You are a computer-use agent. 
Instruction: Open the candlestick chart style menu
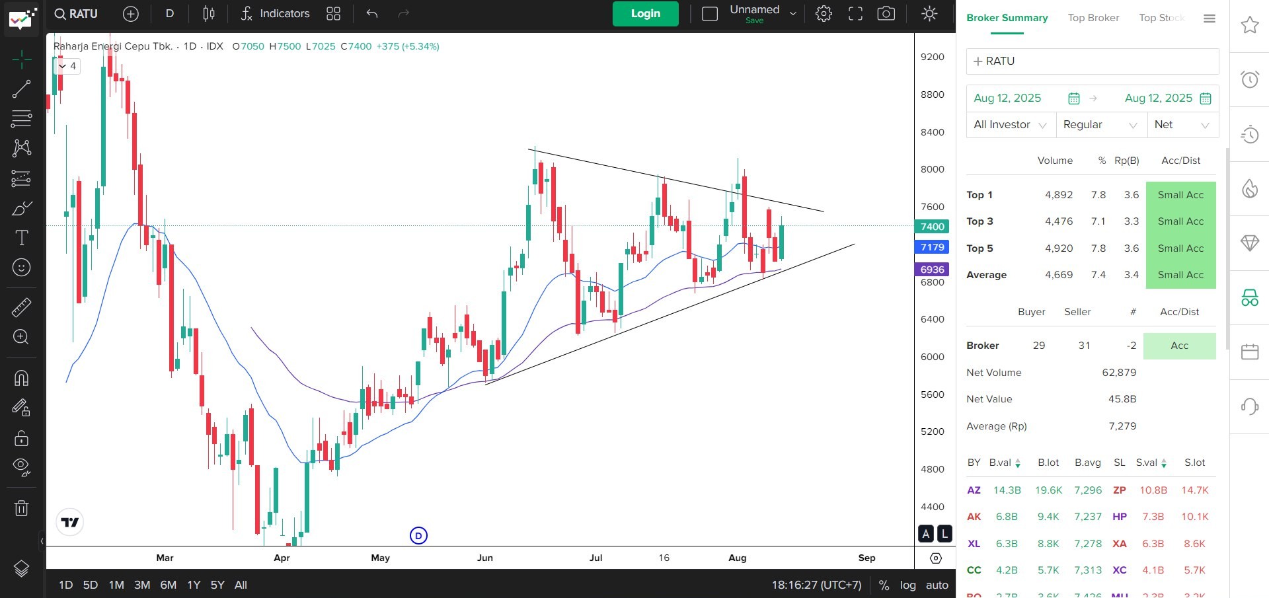[x=209, y=14]
